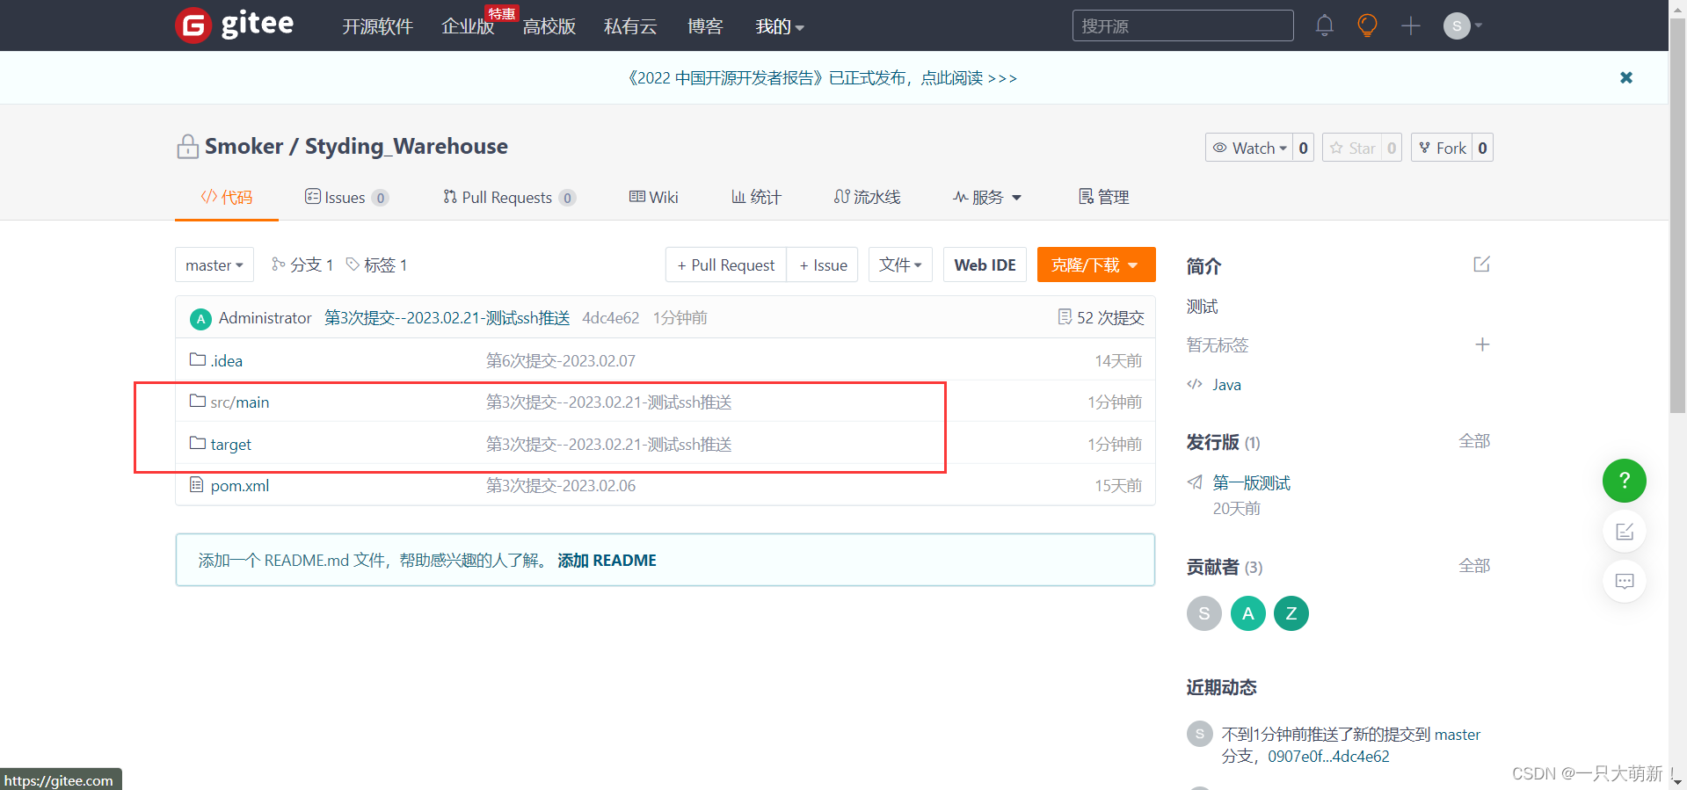Image resolution: width=1687 pixels, height=790 pixels.
Task: Star the repository
Action: pos(1352,148)
